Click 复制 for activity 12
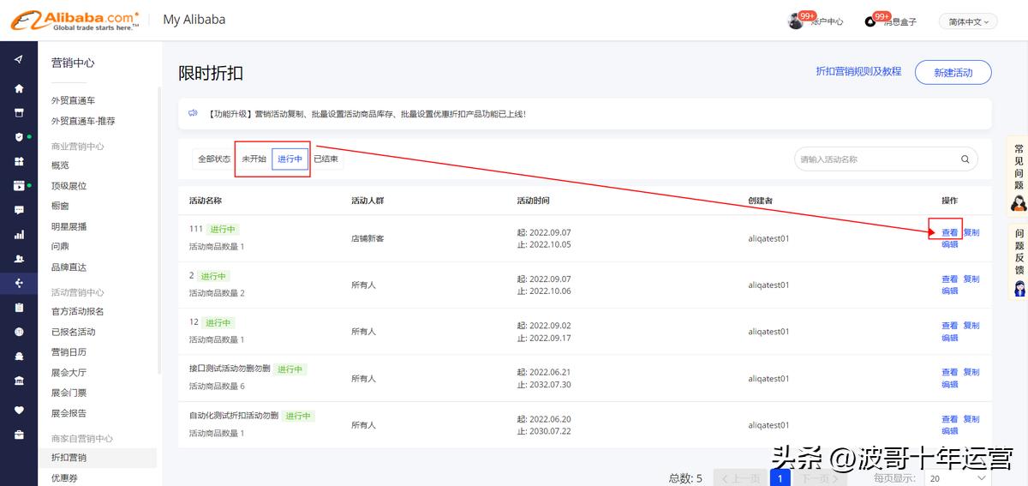The image size is (1028, 486). [971, 326]
